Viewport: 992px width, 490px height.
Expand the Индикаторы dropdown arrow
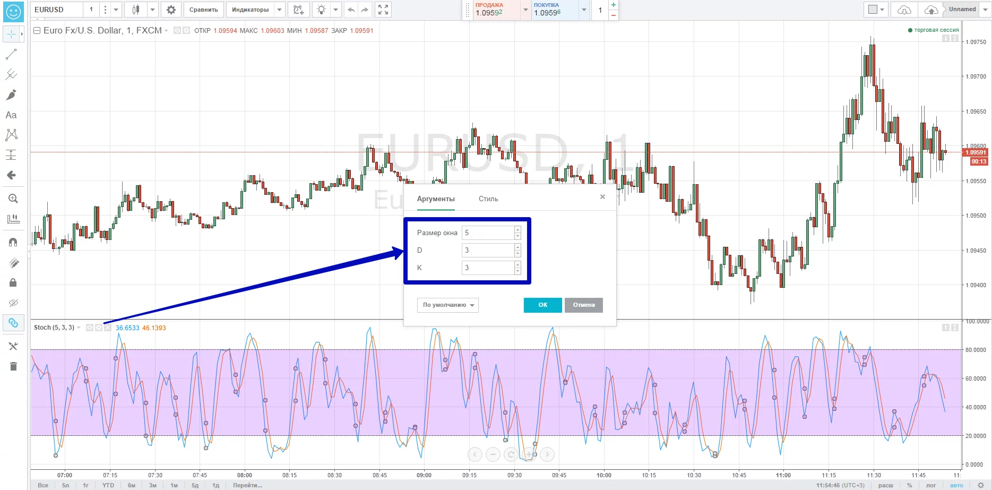coord(280,10)
